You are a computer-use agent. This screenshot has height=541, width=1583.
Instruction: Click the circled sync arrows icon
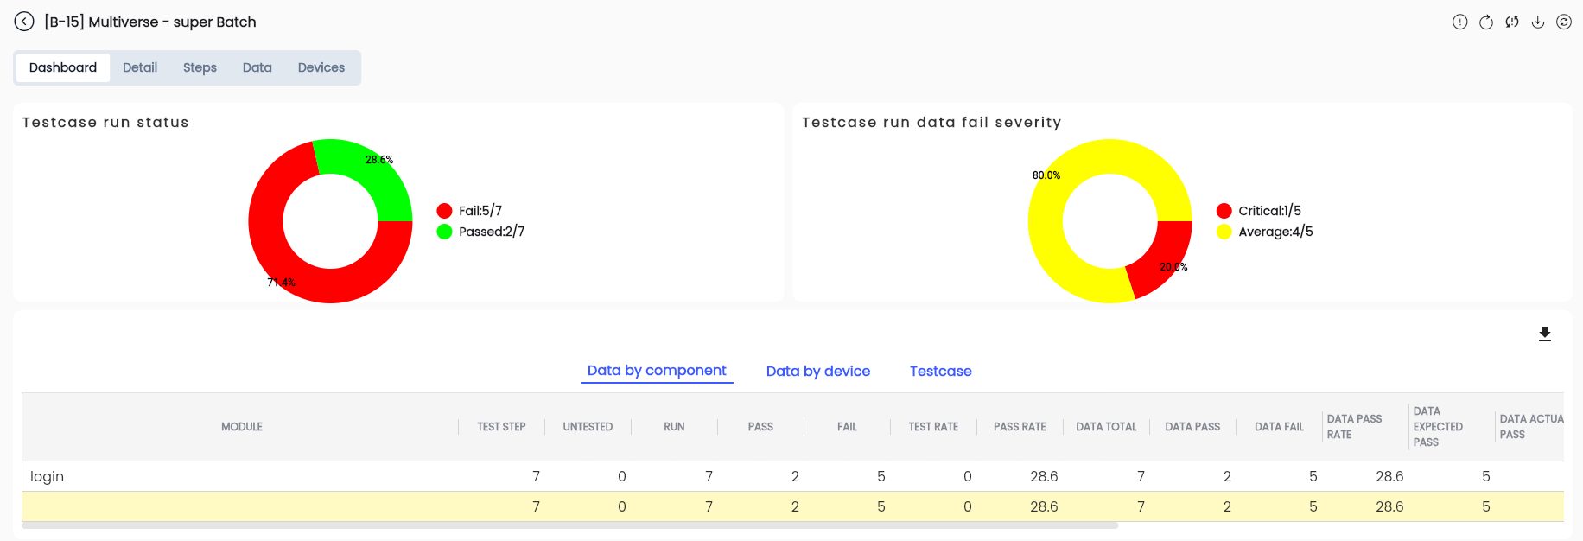point(1564,22)
